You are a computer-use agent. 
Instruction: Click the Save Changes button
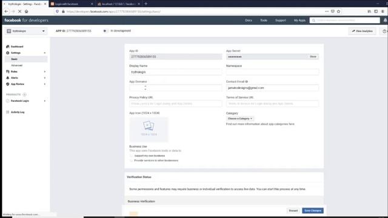pos(313,211)
